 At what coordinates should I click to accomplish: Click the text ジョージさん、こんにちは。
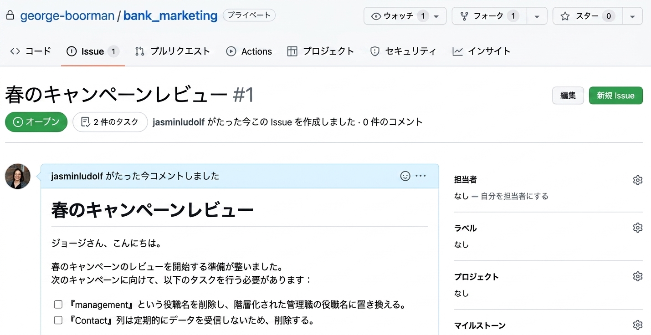click(x=107, y=244)
